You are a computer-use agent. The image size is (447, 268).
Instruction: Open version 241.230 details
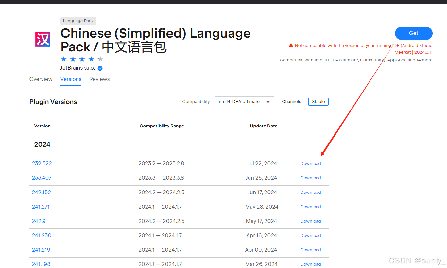(x=42, y=235)
